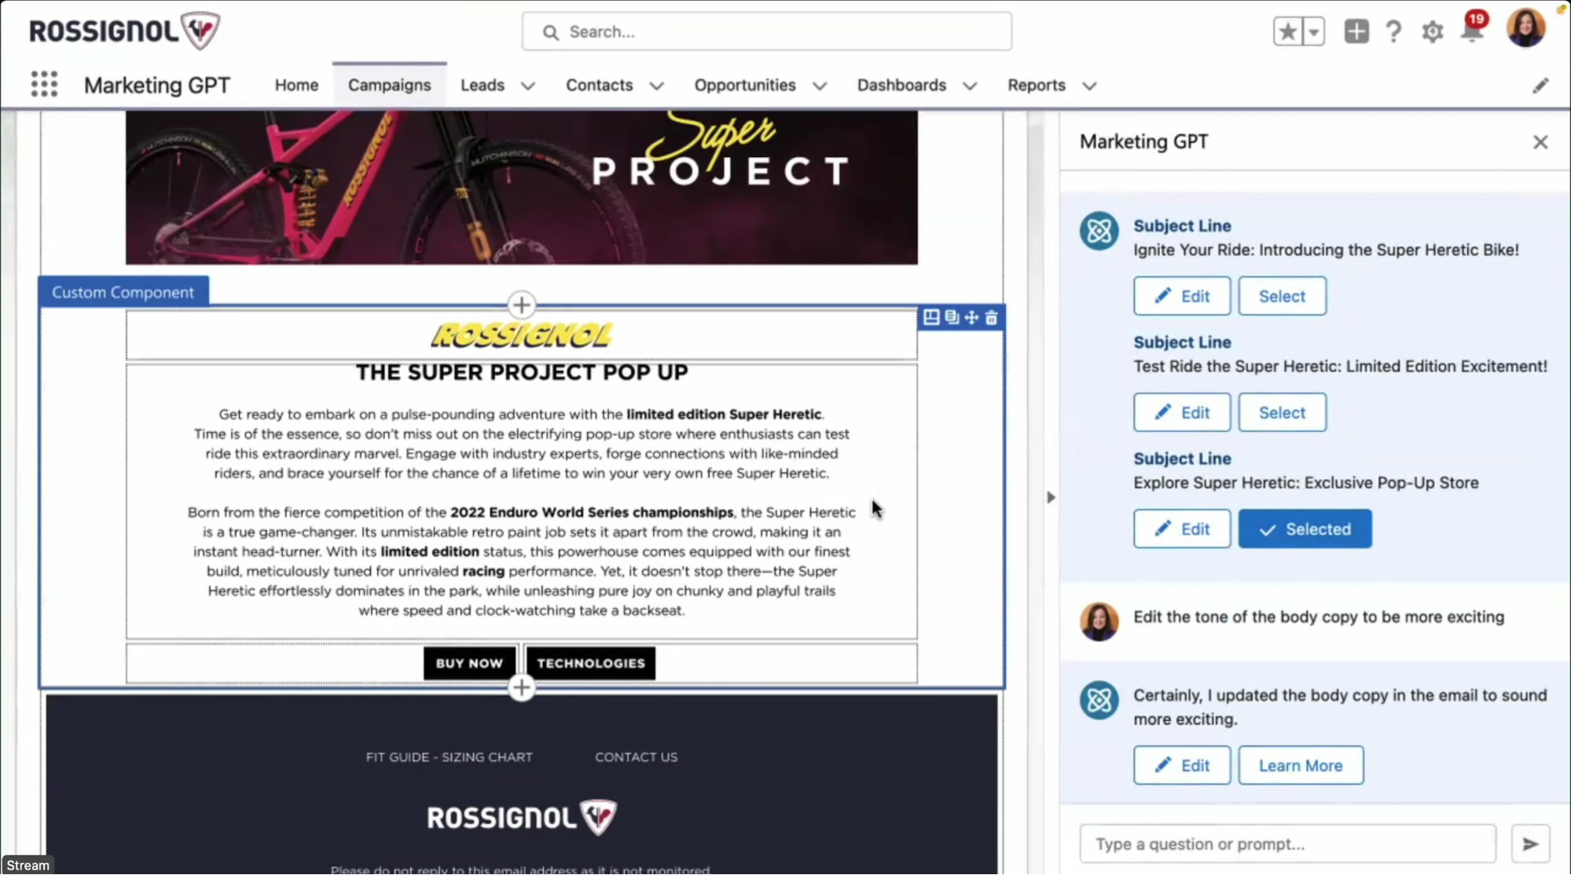Open the CONTACT US footer link
This screenshot has height=875, width=1571.
point(636,757)
